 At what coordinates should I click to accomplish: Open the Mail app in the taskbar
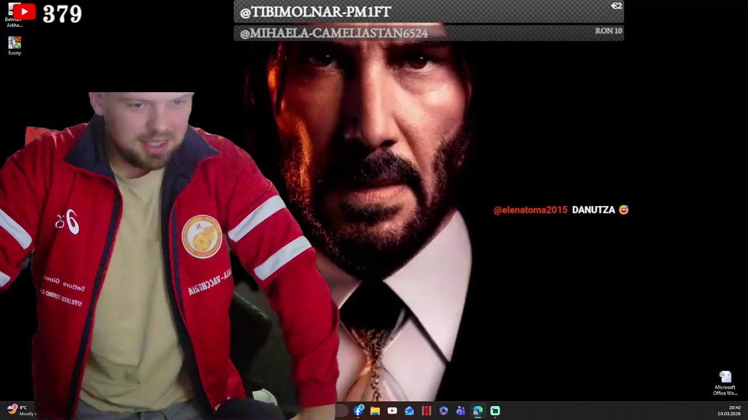tap(409, 411)
